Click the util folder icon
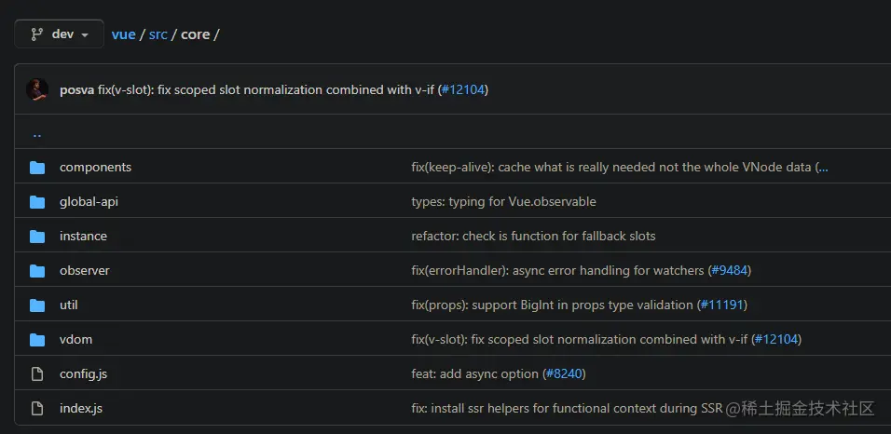 (37, 305)
